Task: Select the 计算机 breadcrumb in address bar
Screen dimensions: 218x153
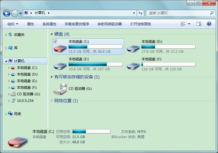Action: pyautogui.click(x=40, y=13)
